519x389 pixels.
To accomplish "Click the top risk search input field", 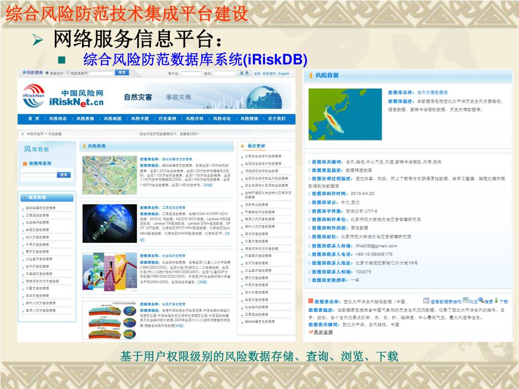I will [101, 73].
